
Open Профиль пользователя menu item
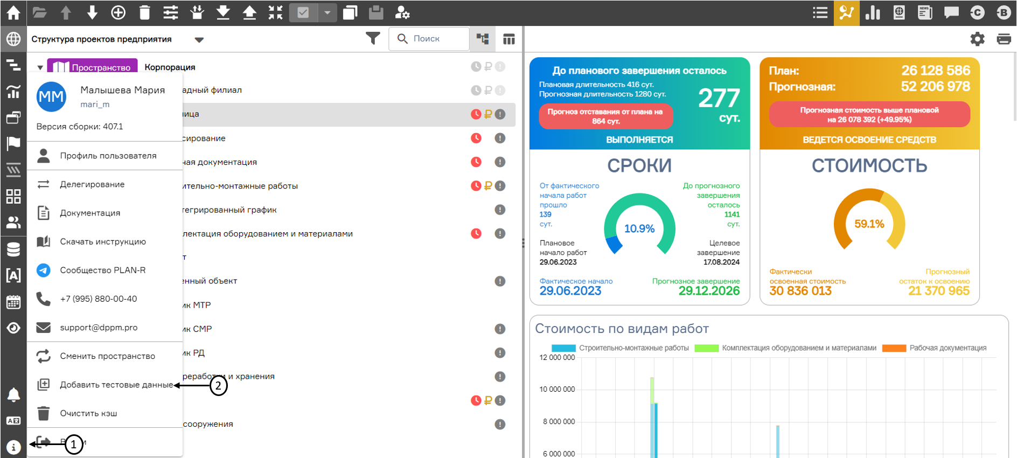[105, 156]
